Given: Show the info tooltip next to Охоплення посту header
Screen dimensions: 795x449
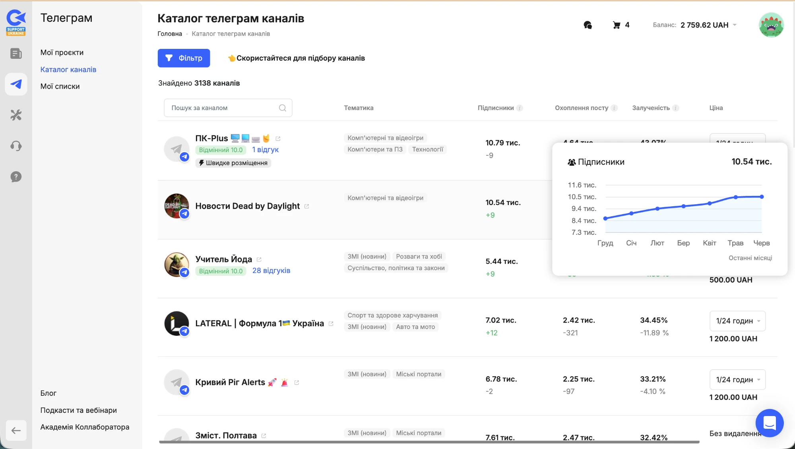Looking at the screenshot, I should (x=614, y=108).
